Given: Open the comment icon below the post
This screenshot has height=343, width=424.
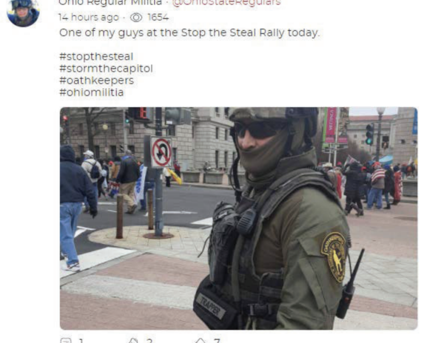Looking at the screenshot, I should click(66, 341).
